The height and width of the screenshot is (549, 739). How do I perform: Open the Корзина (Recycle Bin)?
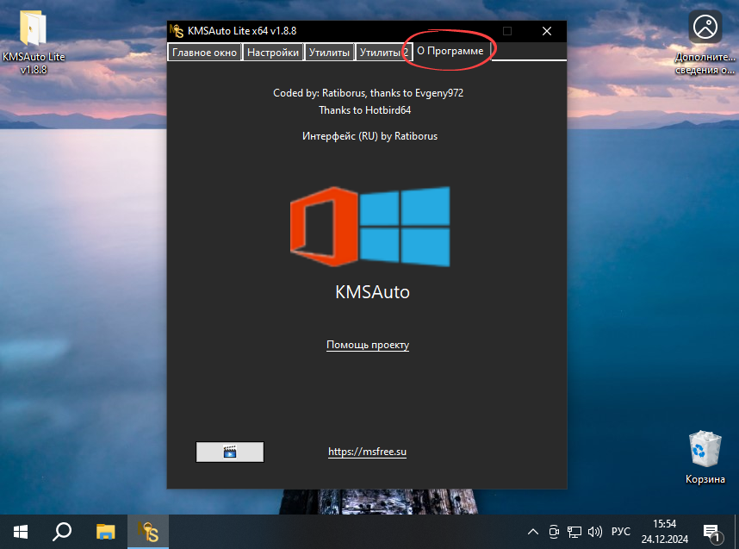[x=705, y=448]
